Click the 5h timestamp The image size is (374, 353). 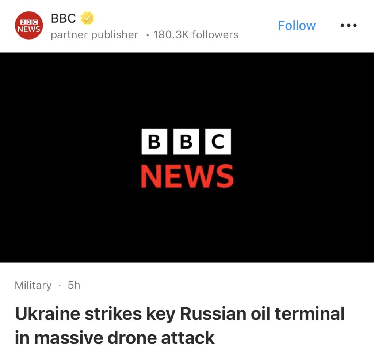click(74, 285)
